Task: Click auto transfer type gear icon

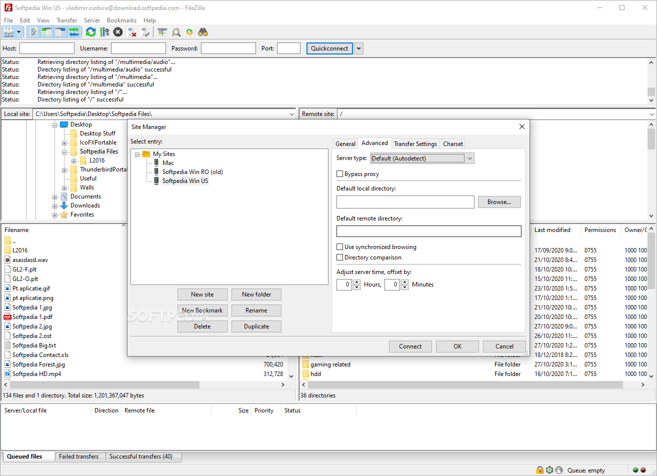Action: tap(549, 470)
